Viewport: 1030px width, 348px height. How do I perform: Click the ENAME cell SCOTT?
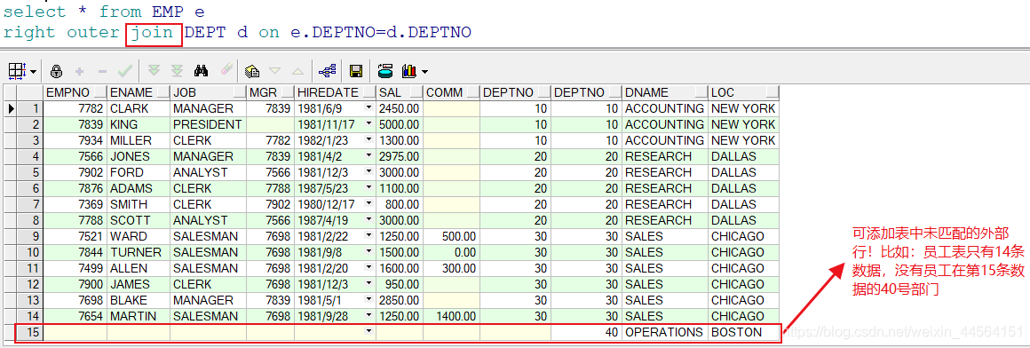[x=139, y=220]
